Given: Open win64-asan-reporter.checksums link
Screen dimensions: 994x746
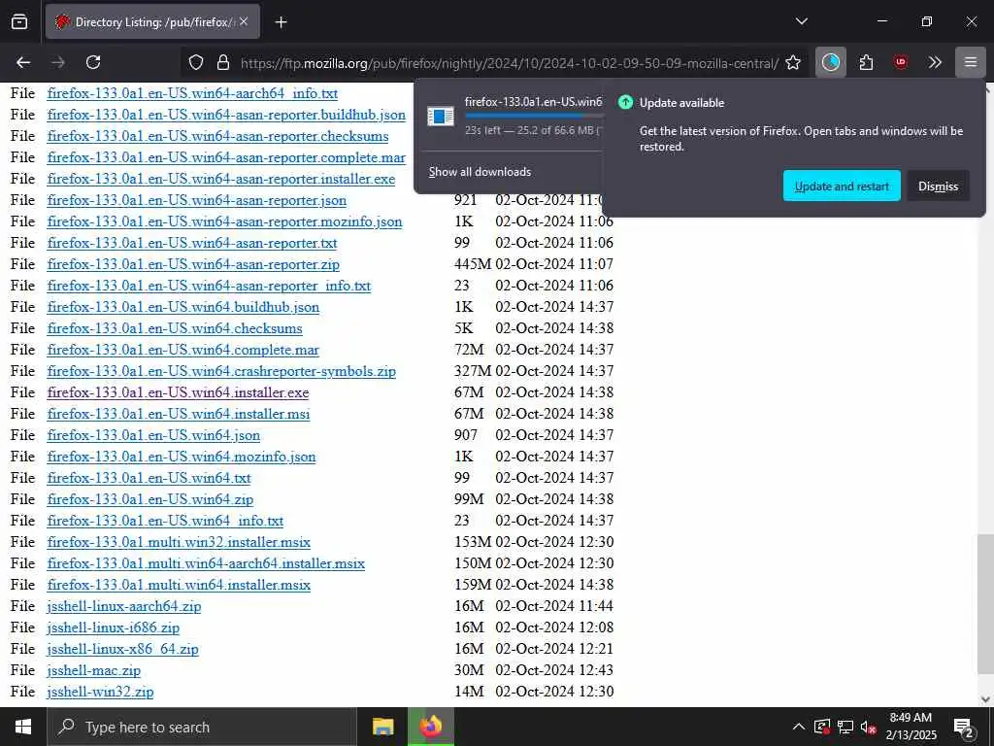Looking at the screenshot, I should 217,136.
